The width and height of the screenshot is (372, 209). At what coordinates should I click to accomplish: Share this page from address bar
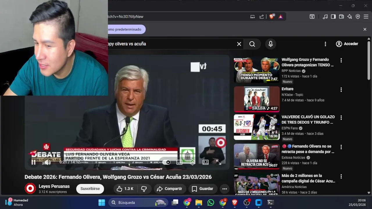(x=262, y=17)
